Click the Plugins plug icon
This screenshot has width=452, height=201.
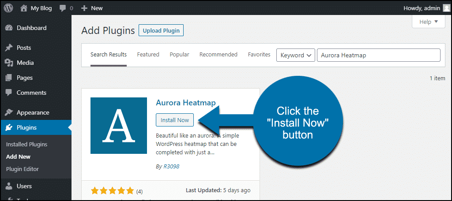tap(9, 127)
